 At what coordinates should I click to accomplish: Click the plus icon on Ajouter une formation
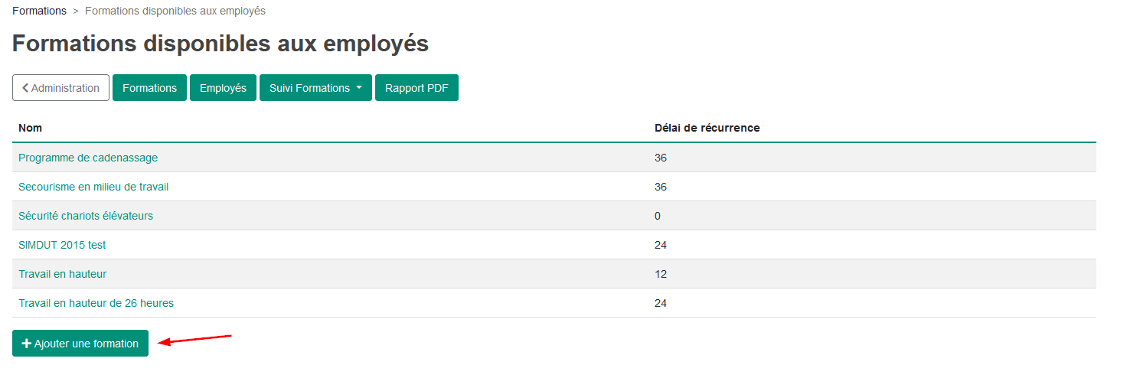27,344
